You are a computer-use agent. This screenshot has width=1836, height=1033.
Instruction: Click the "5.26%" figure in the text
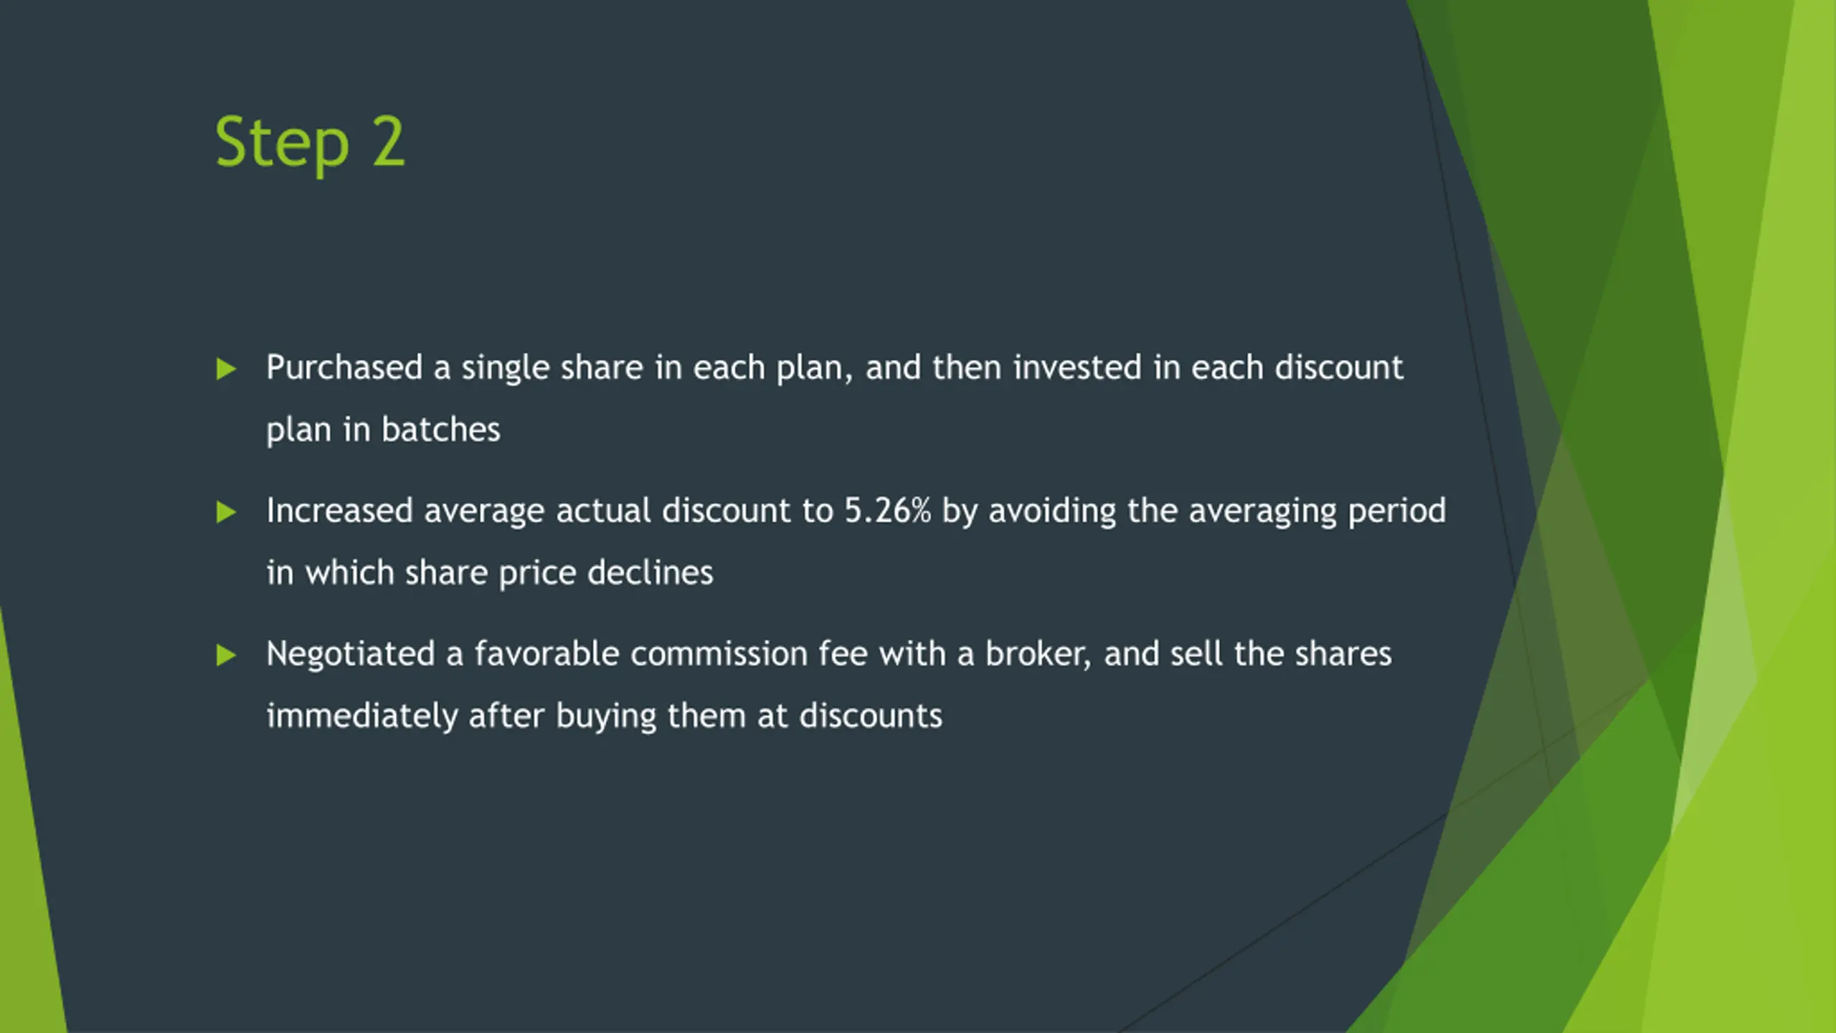887,511
